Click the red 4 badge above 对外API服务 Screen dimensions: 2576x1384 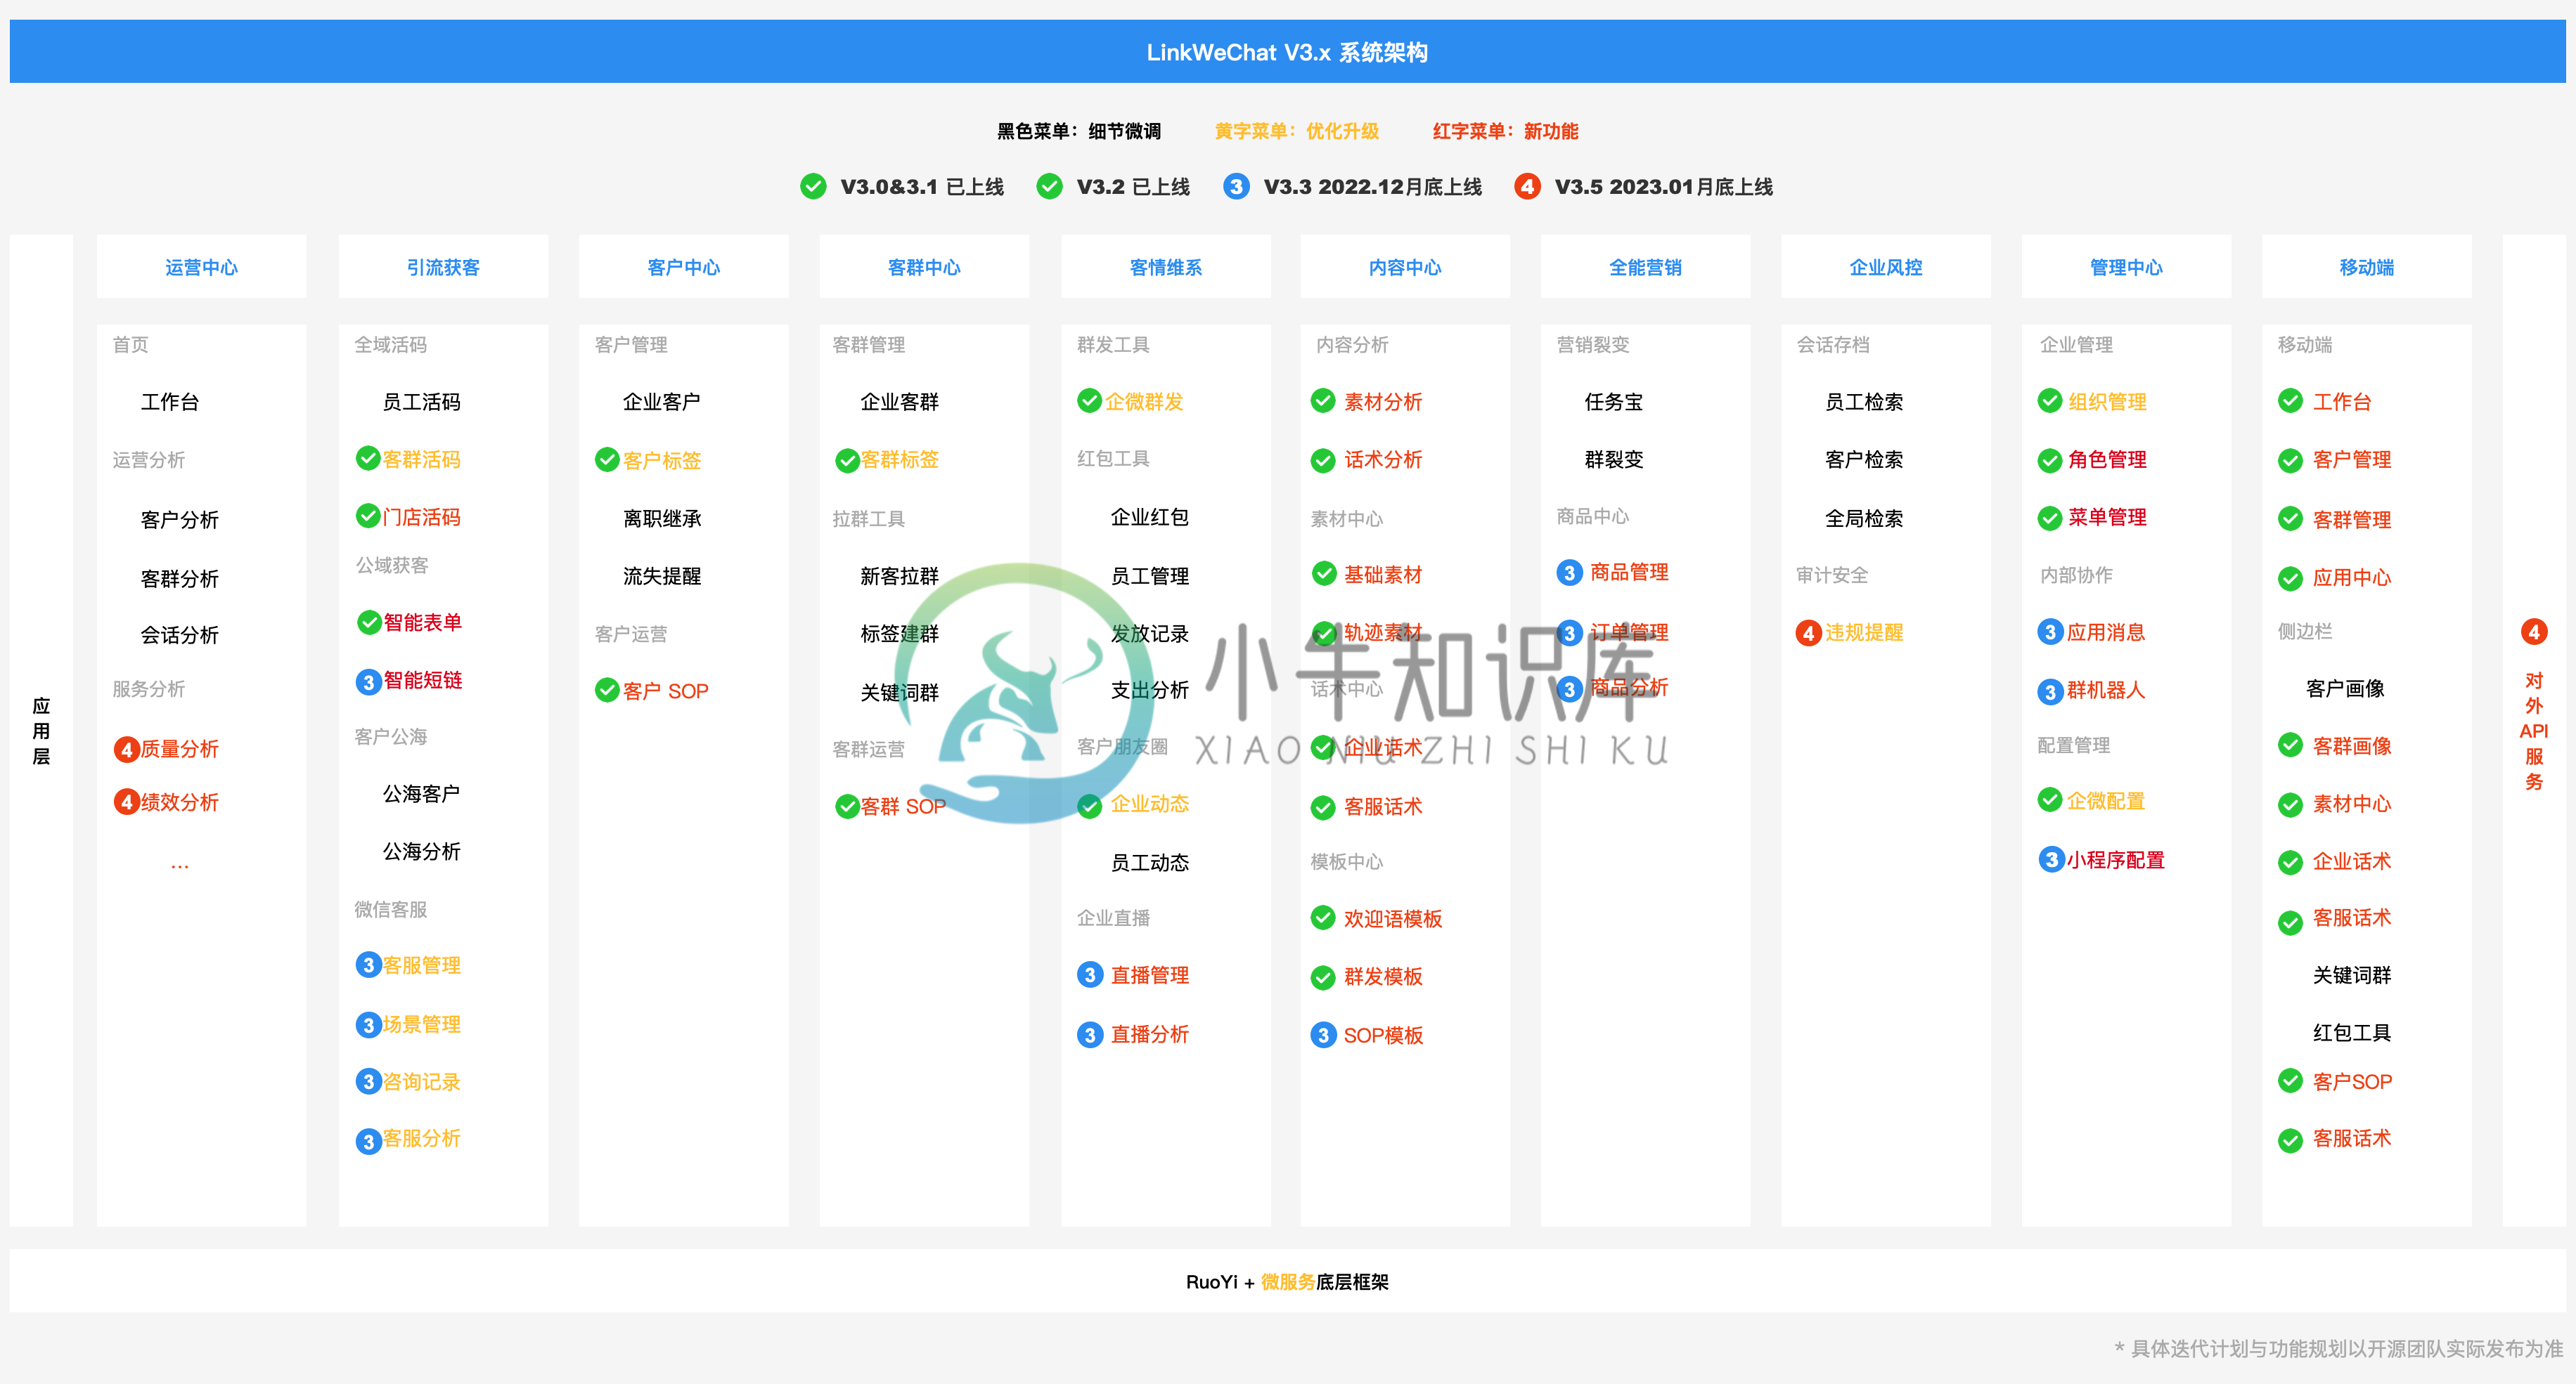2534,632
